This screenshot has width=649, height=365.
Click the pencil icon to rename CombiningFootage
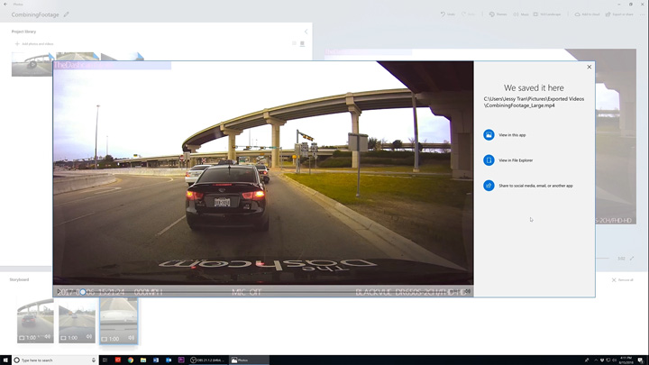[x=66, y=15]
